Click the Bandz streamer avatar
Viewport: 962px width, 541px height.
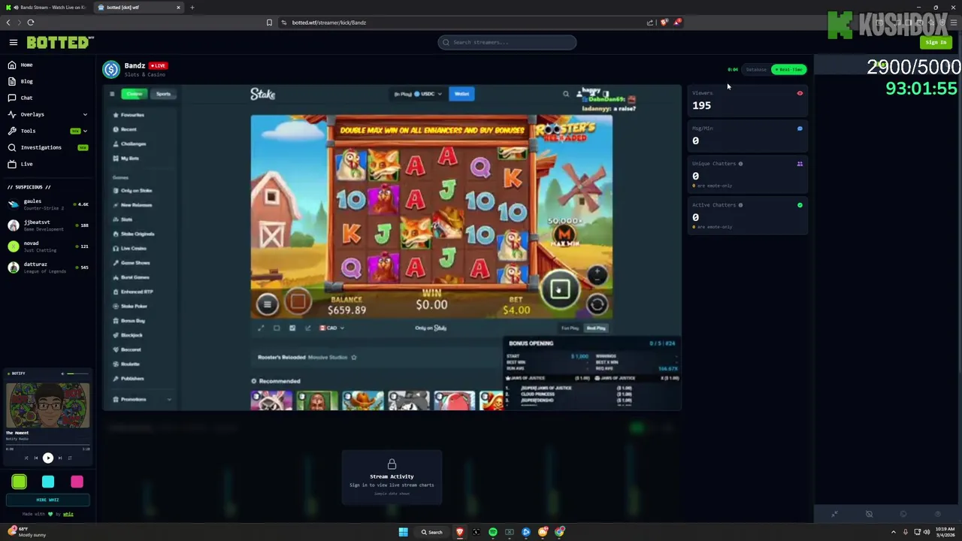(x=111, y=70)
